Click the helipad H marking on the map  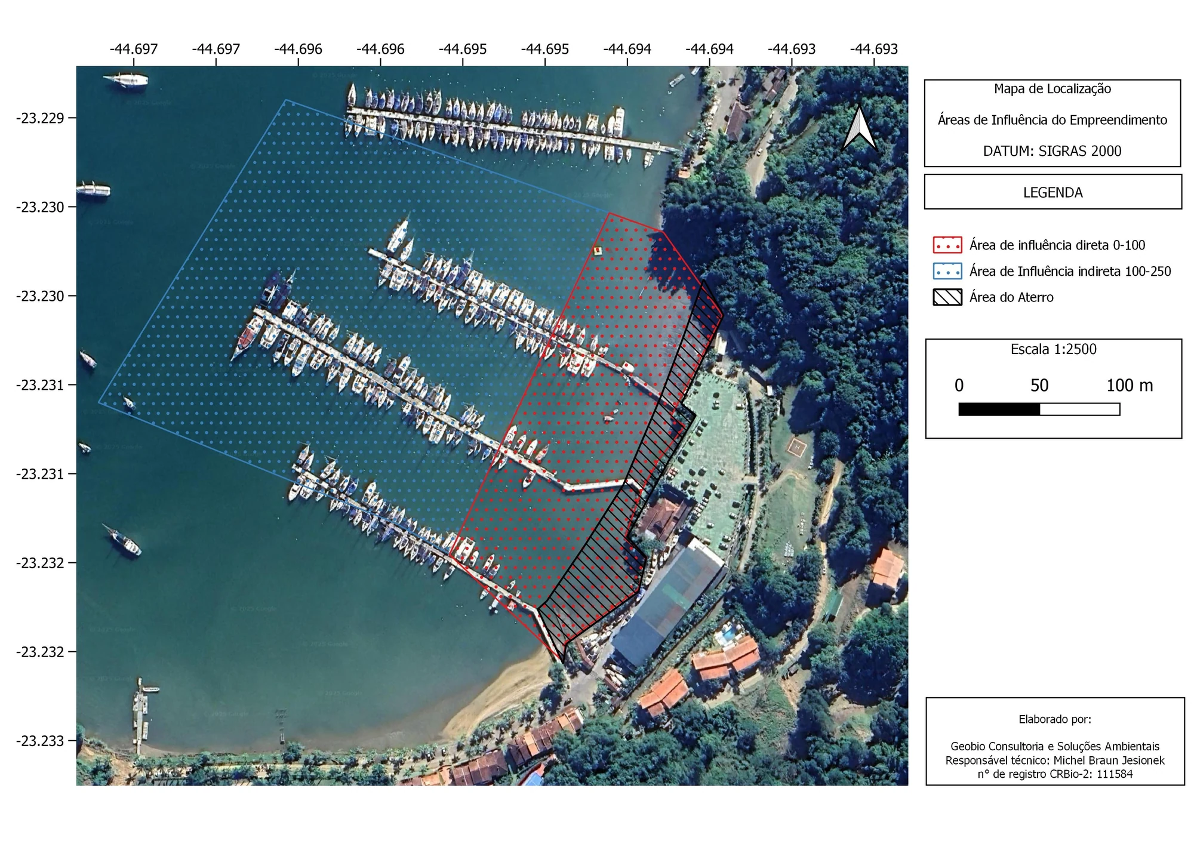(796, 445)
